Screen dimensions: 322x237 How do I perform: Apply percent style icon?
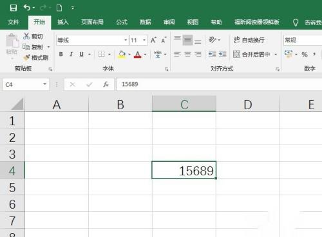point(305,55)
